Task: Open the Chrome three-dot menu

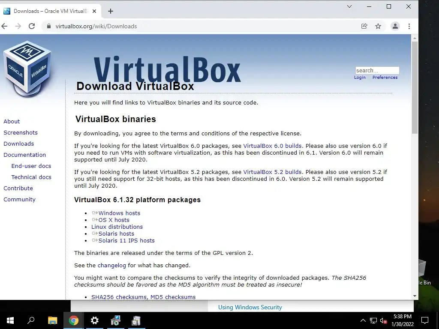Action: [x=409, y=26]
